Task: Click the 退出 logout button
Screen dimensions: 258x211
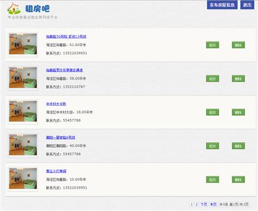Action: pyautogui.click(x=247, y=5)
